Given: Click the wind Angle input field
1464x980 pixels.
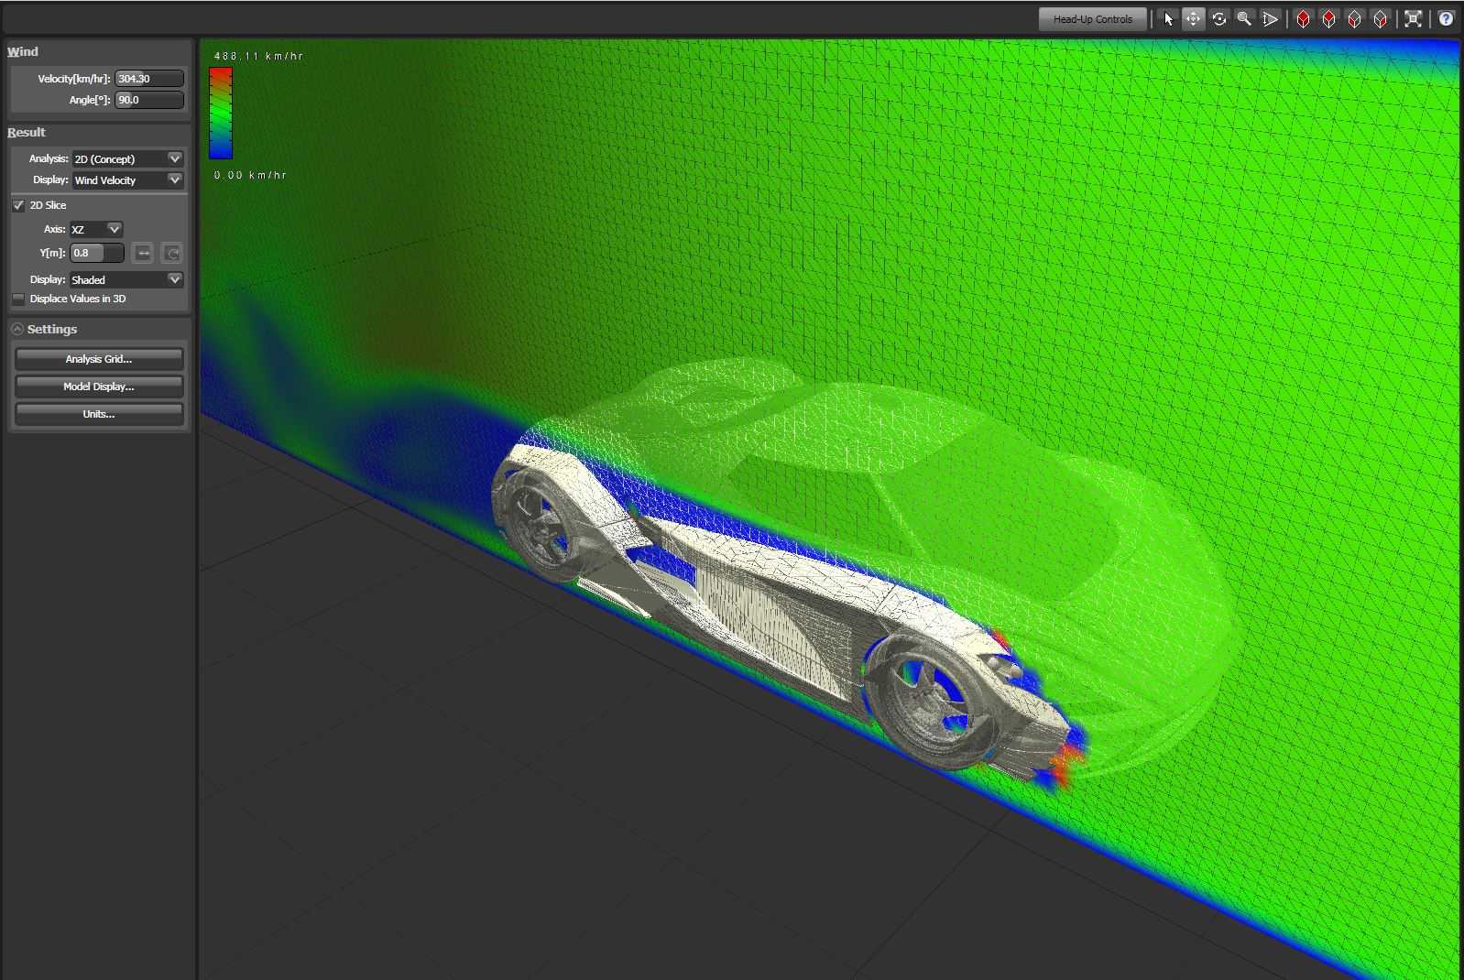Looking at the screenshot, I should click(149, 100).
